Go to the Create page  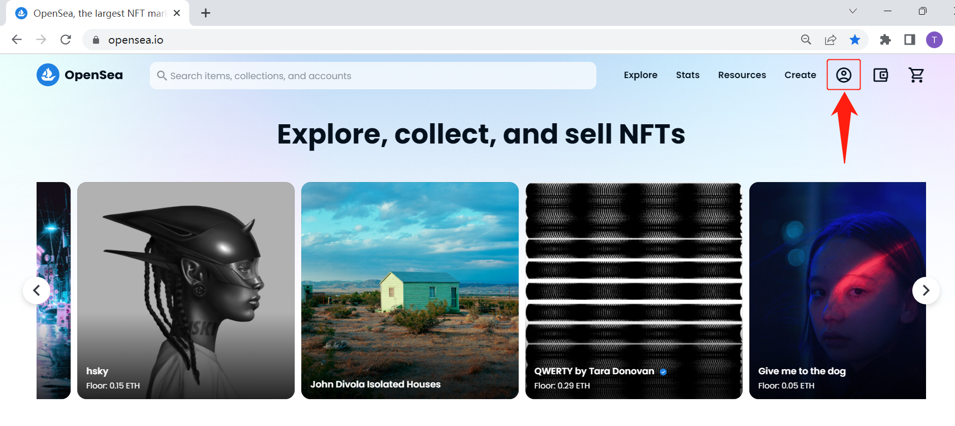(x=800, y=75)
